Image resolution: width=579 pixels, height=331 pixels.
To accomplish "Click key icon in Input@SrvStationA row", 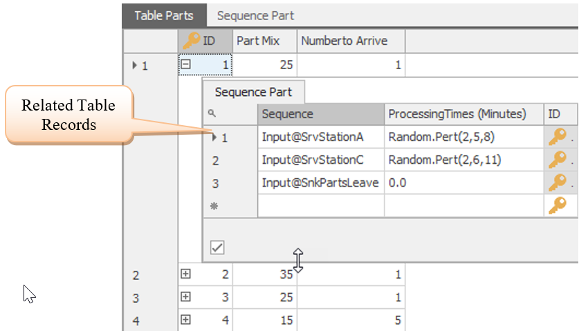I will [558, 137].
